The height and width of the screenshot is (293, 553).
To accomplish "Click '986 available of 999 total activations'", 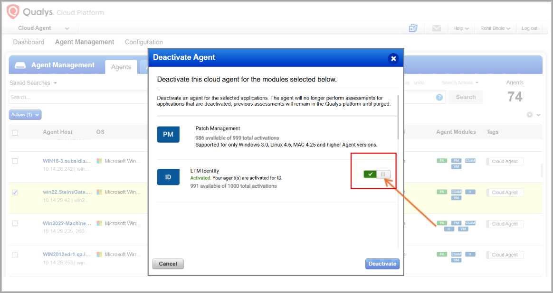I will 237,137.
